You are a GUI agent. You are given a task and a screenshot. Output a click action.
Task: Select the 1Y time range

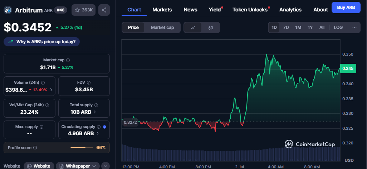pos(310,27)
